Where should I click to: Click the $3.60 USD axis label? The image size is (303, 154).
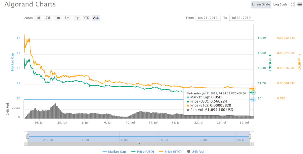[x=262, y=53]
